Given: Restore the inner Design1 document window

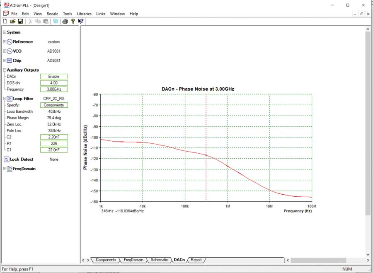Looking at the screenshot, I should (361, 14).
